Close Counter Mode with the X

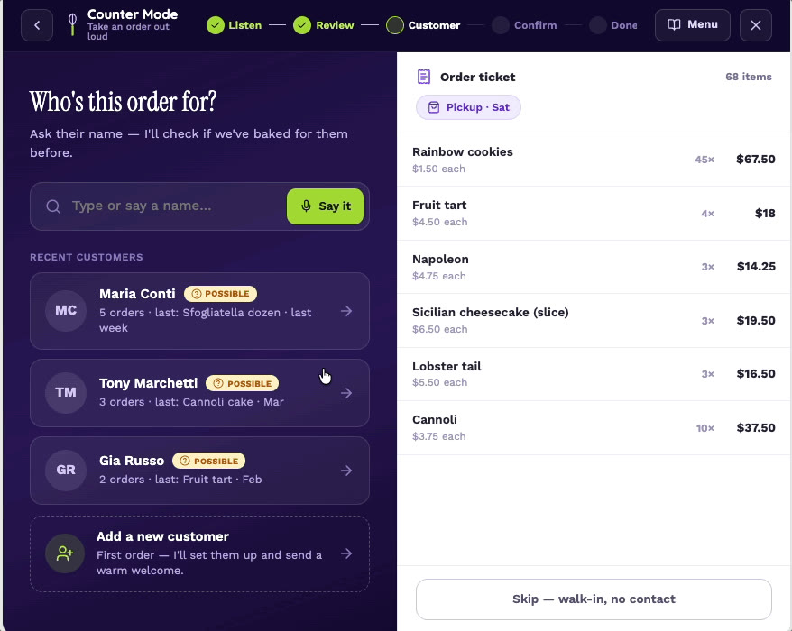[756, 25]
